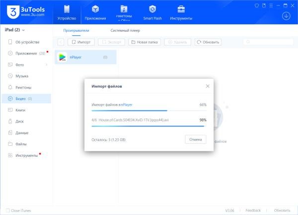
Task: Select Приложения (28) in sidebar
Action: (x=26, y=53)
